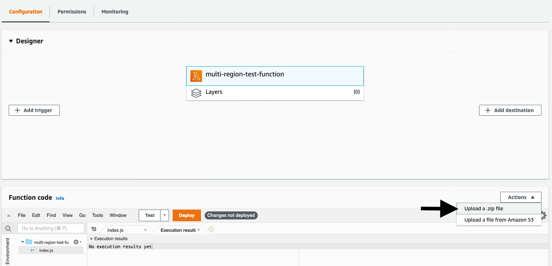This screenshot has width=552, height=266.
Task: Collapse the multi-region-test-function folder tree
Action: coord(23,242)
